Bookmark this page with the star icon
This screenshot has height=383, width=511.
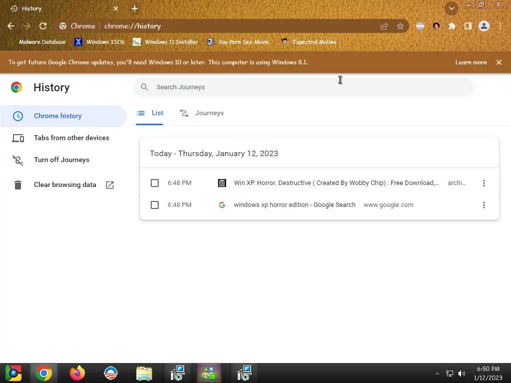(400, 26)
